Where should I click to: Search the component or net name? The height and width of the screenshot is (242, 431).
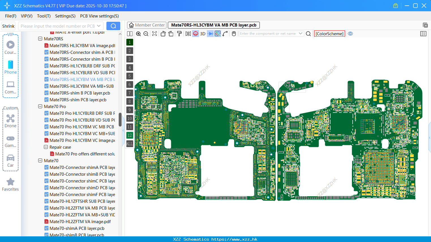click(308, 34)
